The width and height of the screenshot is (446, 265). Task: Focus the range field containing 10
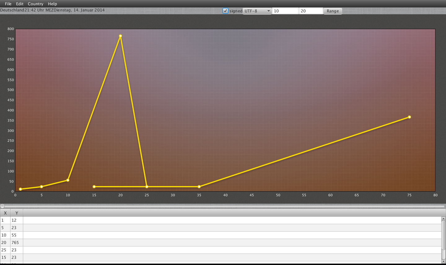pos(285,11)
